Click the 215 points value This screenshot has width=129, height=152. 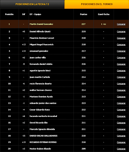pos(84,71)
